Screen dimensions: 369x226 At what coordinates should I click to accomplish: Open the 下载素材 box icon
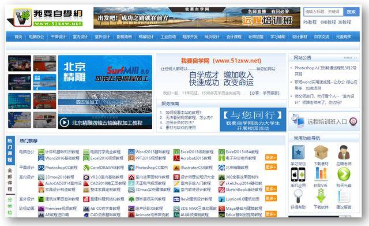point(321,153)
